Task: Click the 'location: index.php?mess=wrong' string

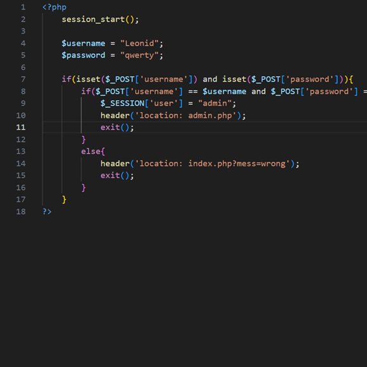Action: pos(213,164)
